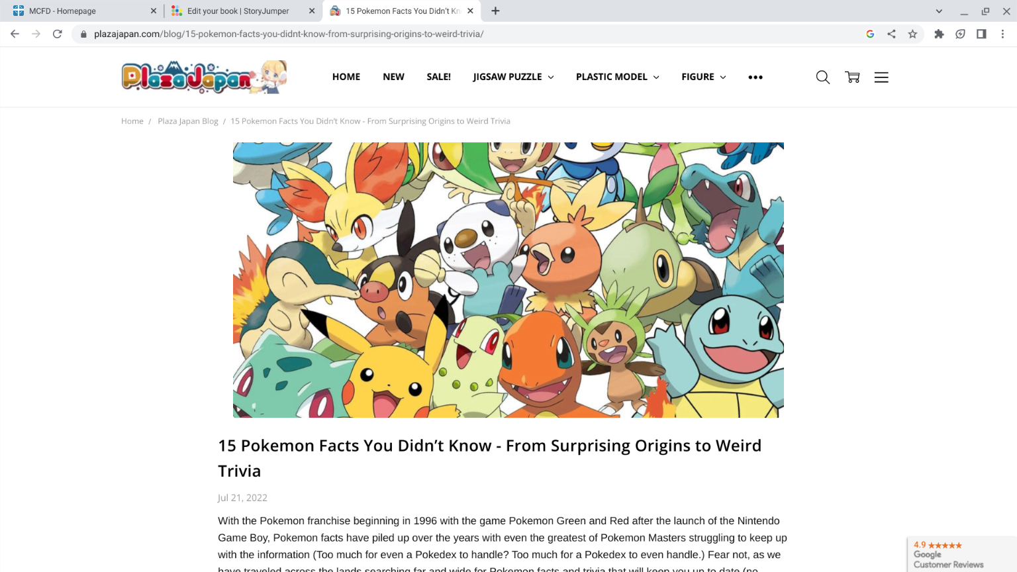The width and height of the screenshot is (1017, 572).
Task: Expand the JIGSAW PUZZLE dropdown menu
Action: pyautogui.click(x=513, y=77)
